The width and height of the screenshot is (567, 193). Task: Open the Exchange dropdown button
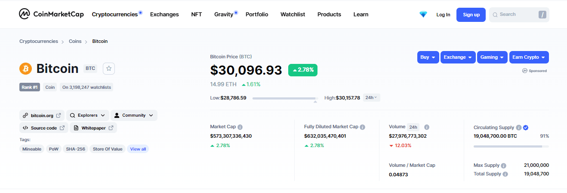pyautogui.click(x=458, y=57)
